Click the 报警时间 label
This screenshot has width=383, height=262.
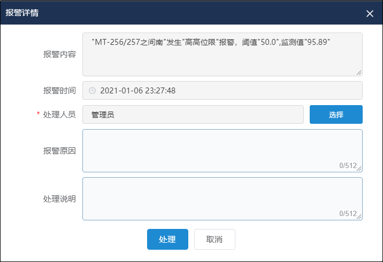(x=59, y=90)
